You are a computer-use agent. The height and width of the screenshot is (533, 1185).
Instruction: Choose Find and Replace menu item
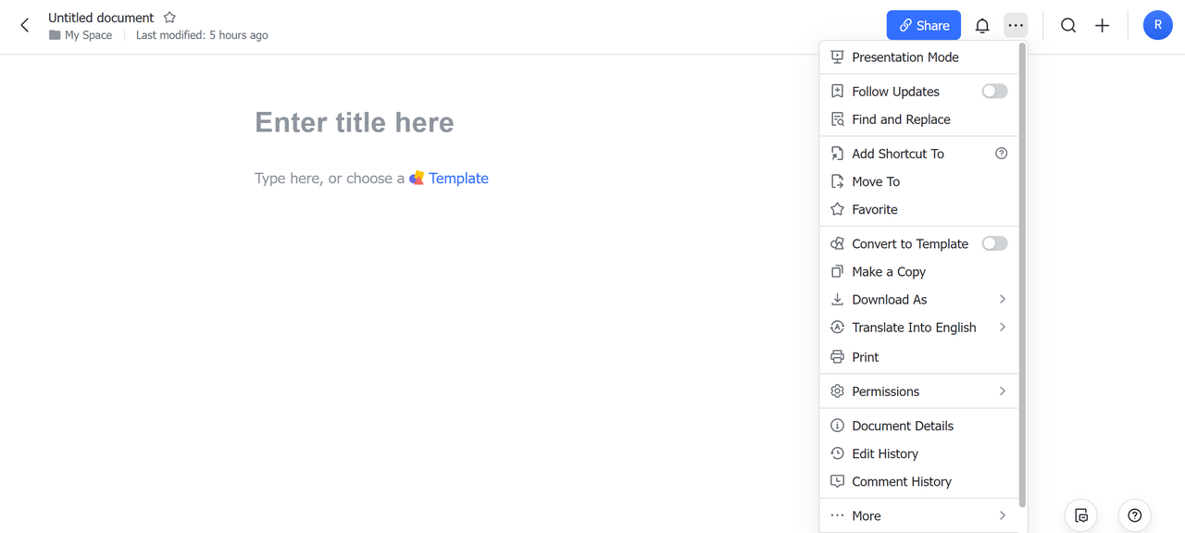click(901, 119)
